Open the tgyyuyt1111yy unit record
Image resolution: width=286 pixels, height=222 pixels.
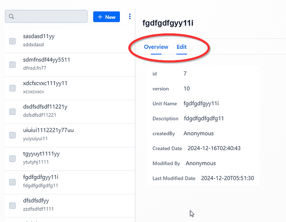[x=41, y=154]
